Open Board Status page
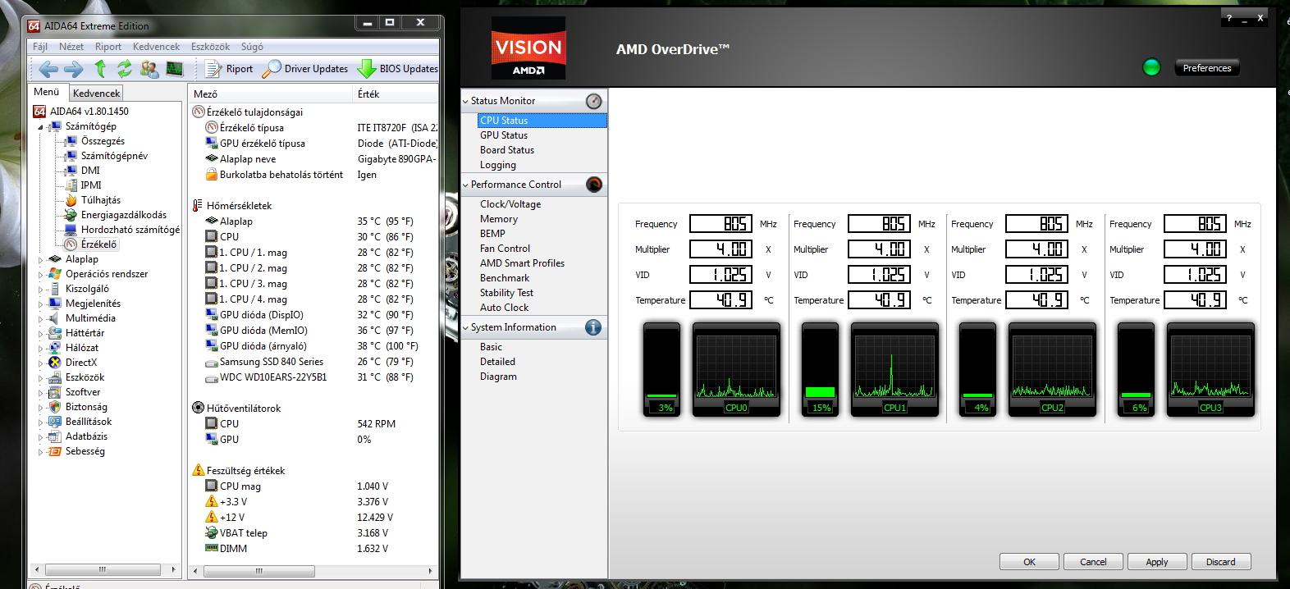The image size is (1290, 589). pos(507,150)
